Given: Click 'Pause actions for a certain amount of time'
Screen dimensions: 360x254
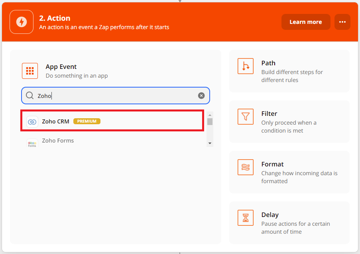Looking at the screenshot, I should point(295,228).
